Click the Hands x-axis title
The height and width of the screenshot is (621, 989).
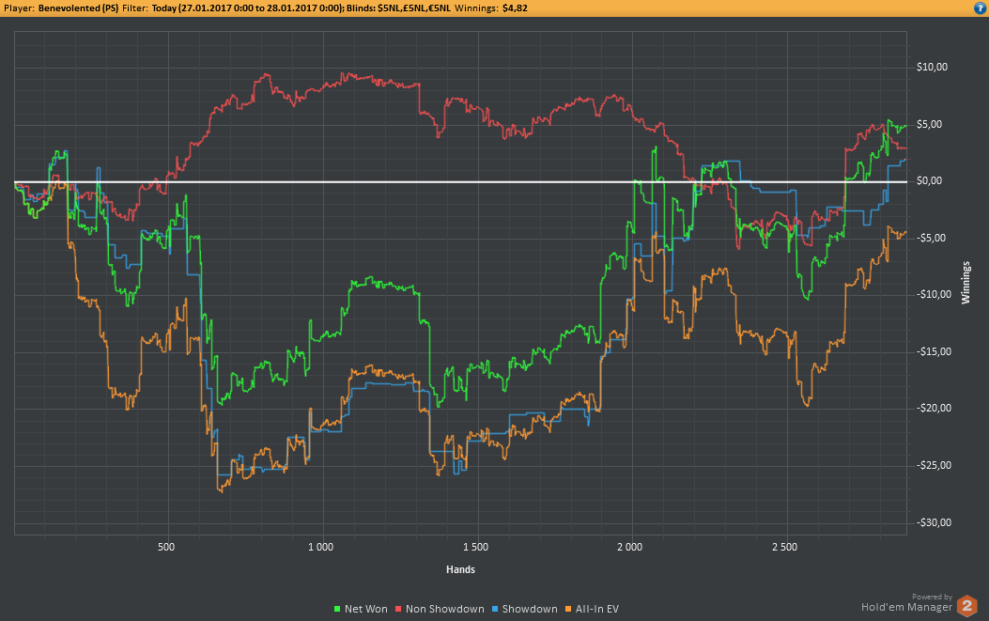point(460,569)
